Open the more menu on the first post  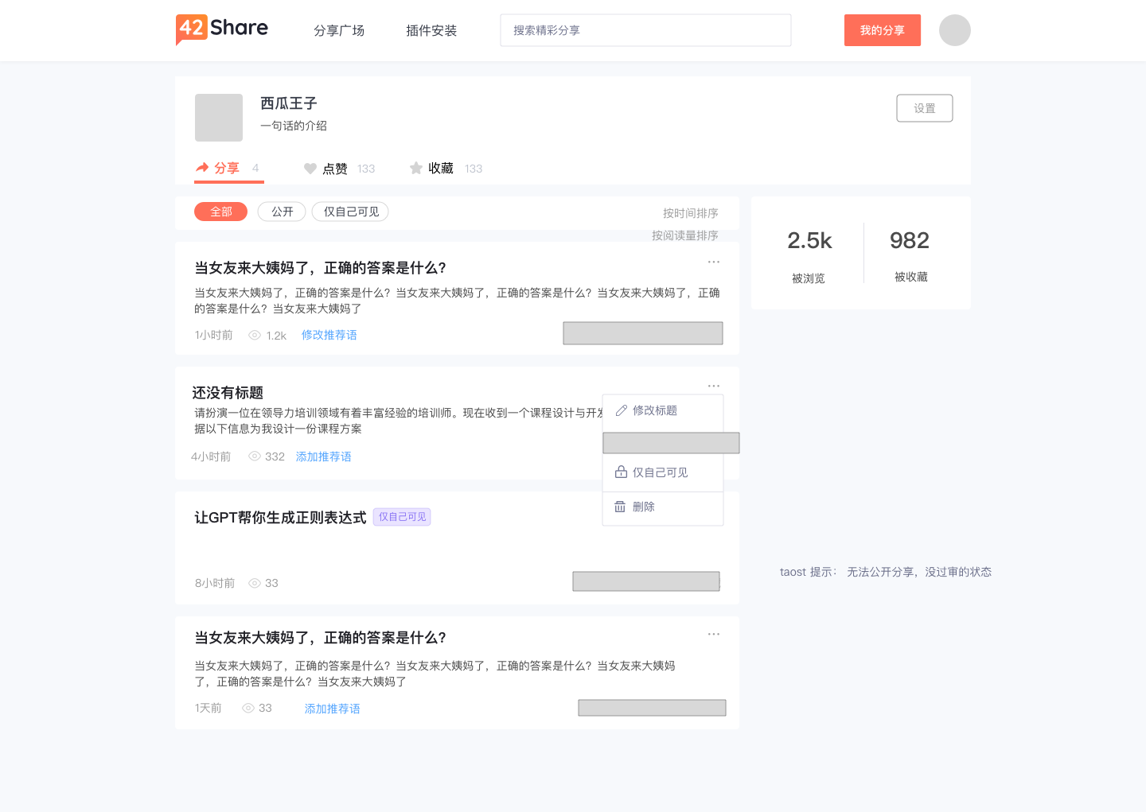pos(714,262)
